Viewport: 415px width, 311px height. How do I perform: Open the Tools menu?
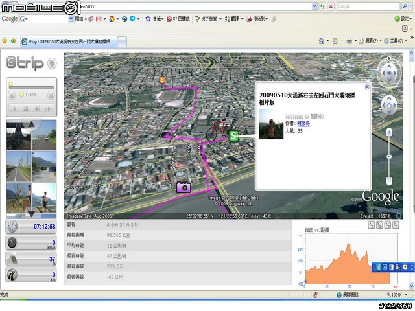[x=395, y=41]
